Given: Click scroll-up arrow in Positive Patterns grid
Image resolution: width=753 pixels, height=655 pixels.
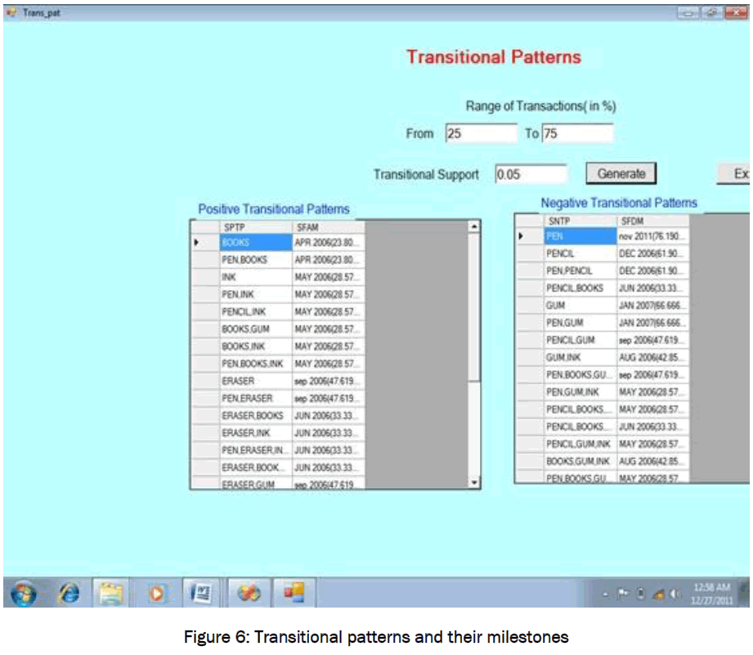Looking at the screenshot, I should [473, 227].
